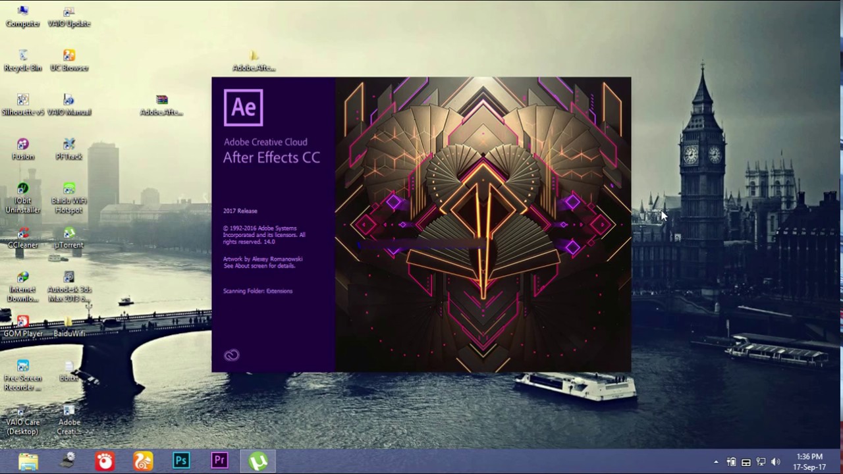Open the VAIO Manual shortcut
Screen dimensions: 843x474
click(x=69, y=105)
